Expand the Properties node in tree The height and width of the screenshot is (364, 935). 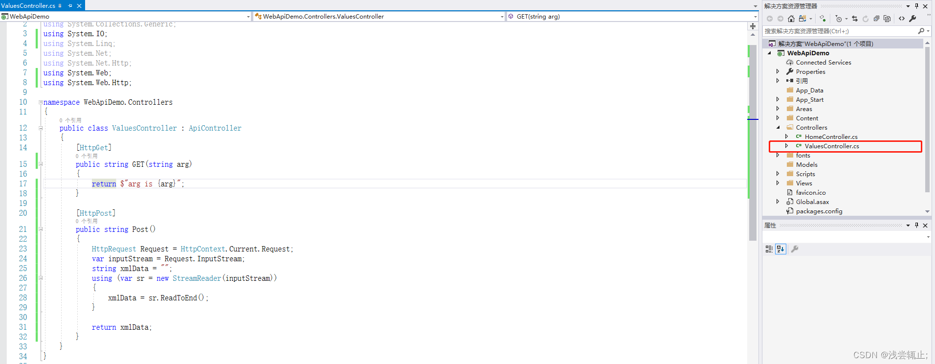[778, 71]
